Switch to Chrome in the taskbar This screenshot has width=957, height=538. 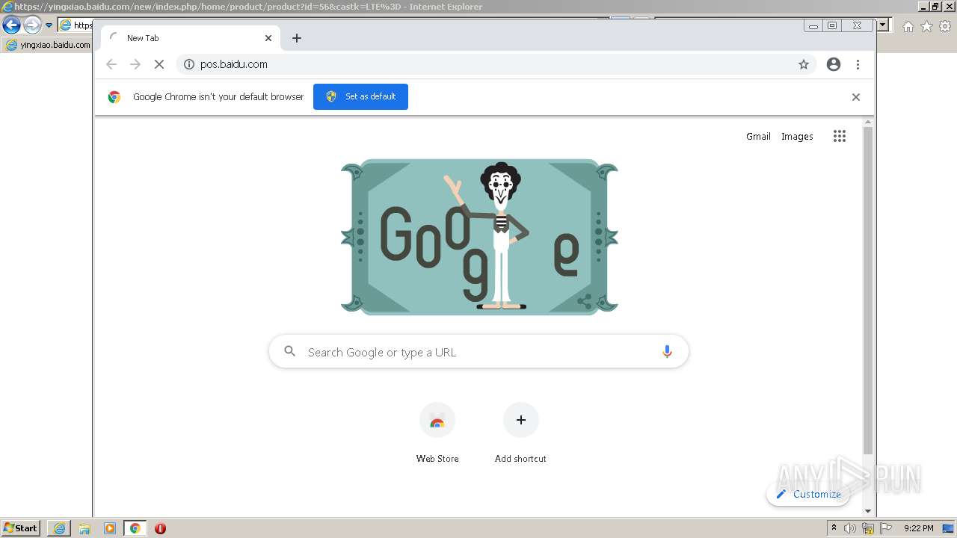[135, 528]
